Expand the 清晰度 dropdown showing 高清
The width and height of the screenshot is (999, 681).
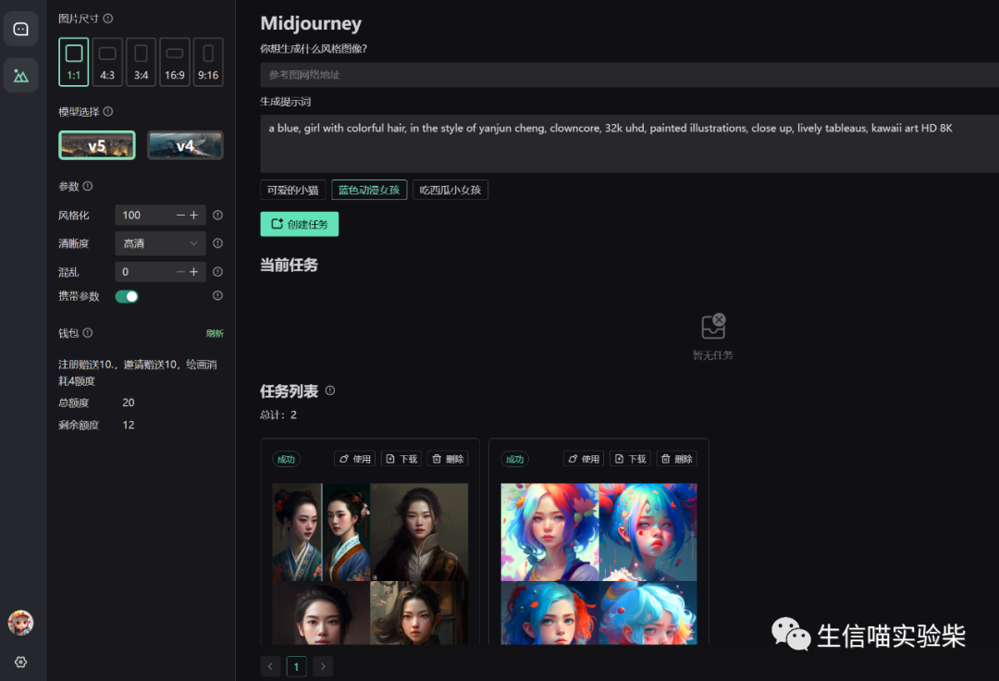click(x=161, y=243)
